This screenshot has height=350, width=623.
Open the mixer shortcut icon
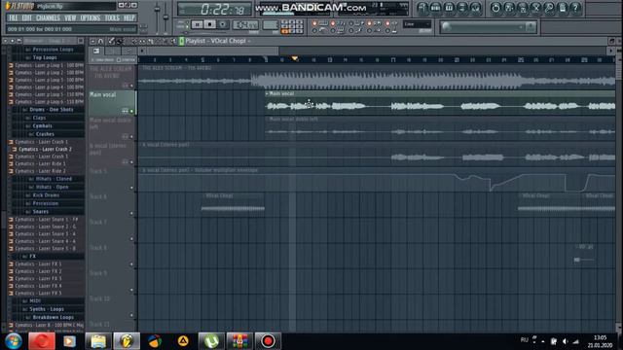[476, 8]
